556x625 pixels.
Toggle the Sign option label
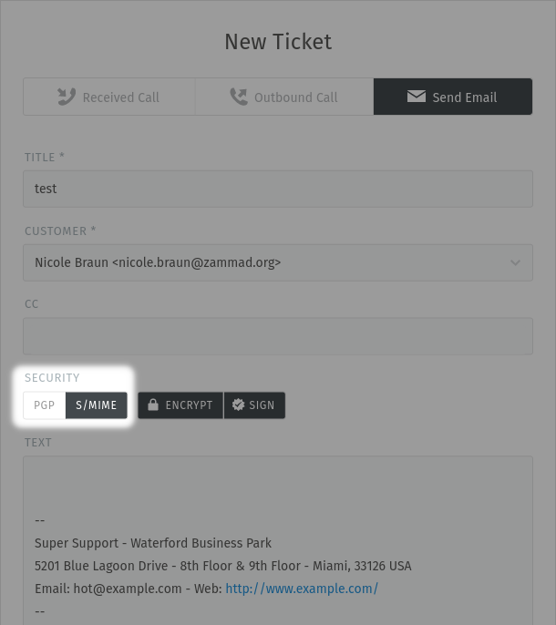pyautogui.click(x=262, y=405)
